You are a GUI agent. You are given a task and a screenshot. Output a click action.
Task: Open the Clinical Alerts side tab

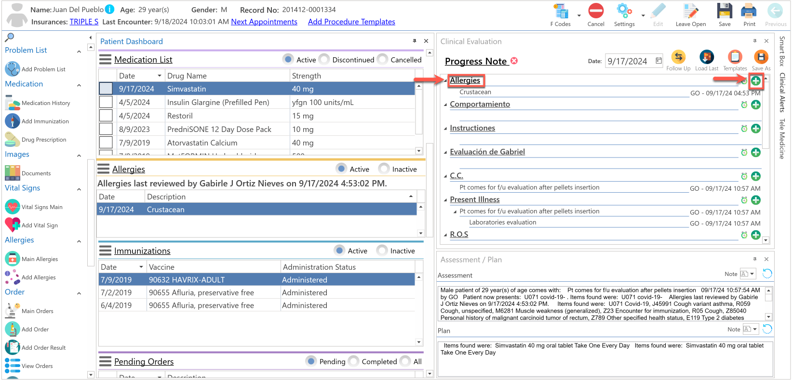[x=782, y=92]
